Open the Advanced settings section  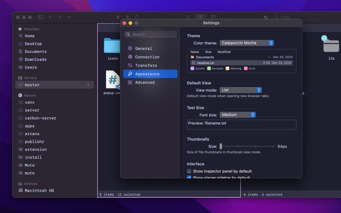tap(150, 82)
